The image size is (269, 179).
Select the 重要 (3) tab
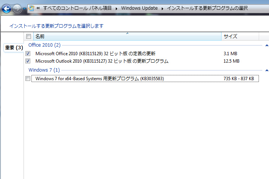point(14,48)
